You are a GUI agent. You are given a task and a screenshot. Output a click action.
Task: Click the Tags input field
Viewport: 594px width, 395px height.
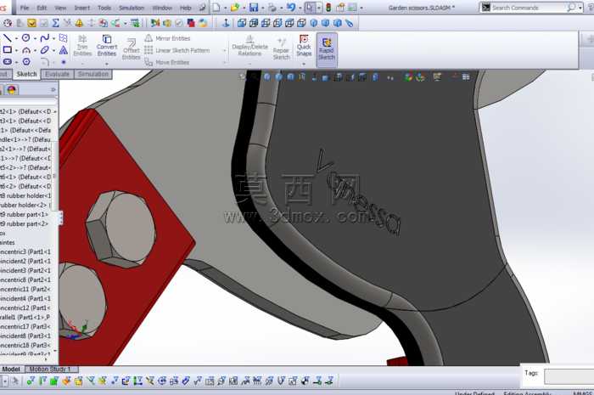(569, 376)
